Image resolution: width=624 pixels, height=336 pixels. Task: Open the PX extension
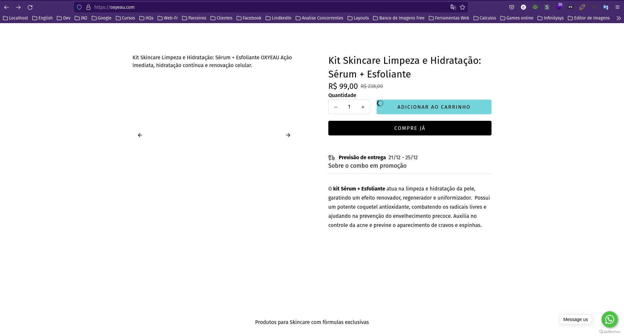tap(570, 7)
